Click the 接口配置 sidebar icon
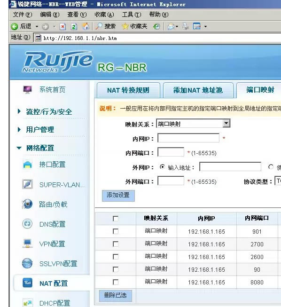 coord(27,165)
